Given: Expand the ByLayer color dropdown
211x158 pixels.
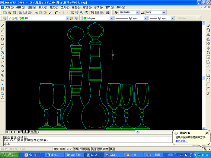Looking at the screenshot, I should [111, 18].
